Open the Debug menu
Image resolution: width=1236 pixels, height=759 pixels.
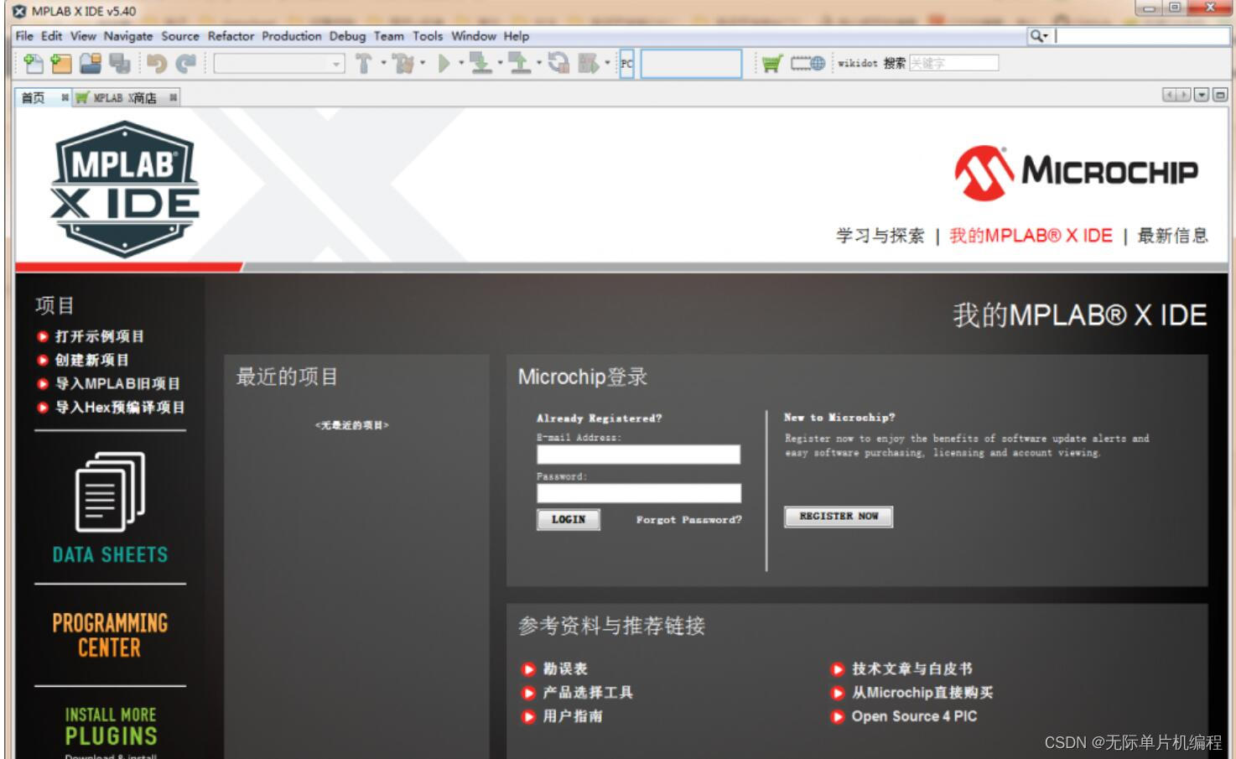pos(347,36)
